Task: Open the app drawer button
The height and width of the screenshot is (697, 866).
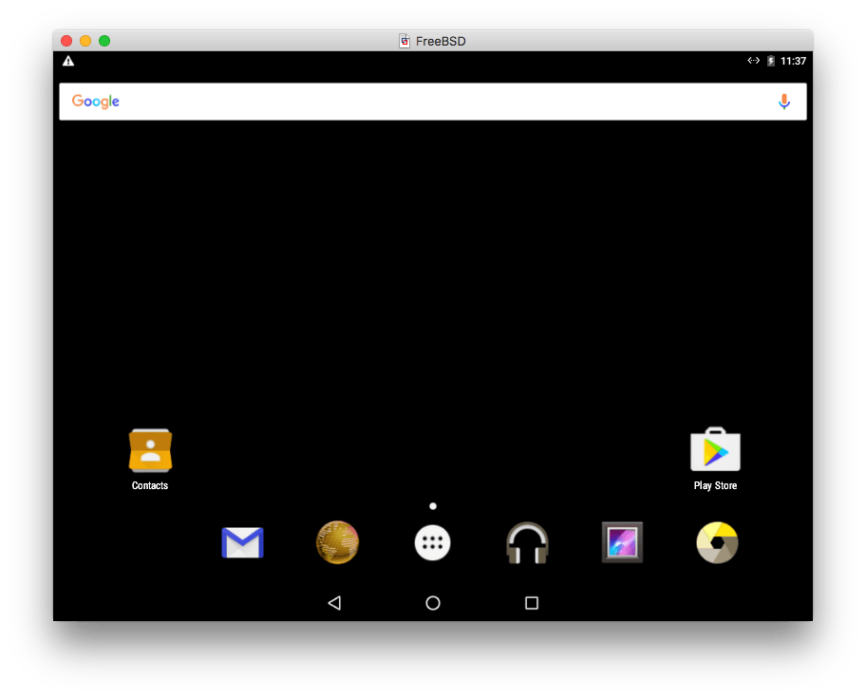Action: [432, 542]
